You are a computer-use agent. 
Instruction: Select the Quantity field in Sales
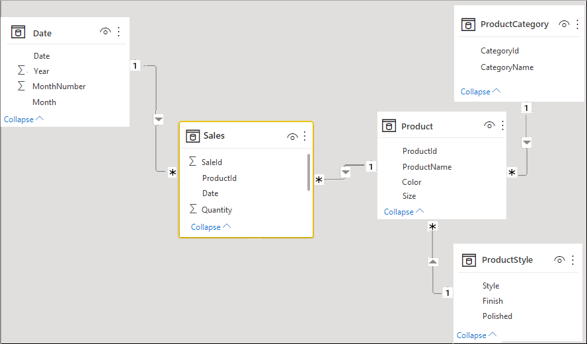217,210
